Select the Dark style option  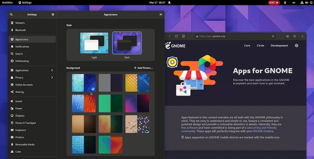tap(127, 43)
